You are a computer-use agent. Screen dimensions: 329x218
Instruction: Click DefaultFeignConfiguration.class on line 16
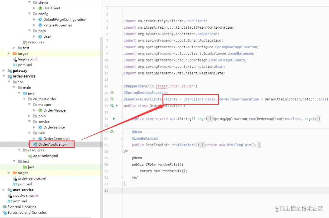(x=296, y=99)
